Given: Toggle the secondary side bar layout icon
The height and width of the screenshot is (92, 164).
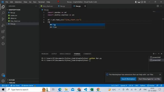Looking at the screenshot, I should pyautogui.click(x=142, y=2).
